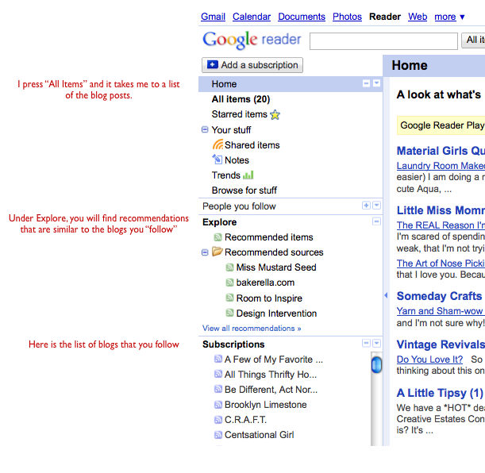Select the Home sidebar row
The image size is (485, 473).
[291, 84]
